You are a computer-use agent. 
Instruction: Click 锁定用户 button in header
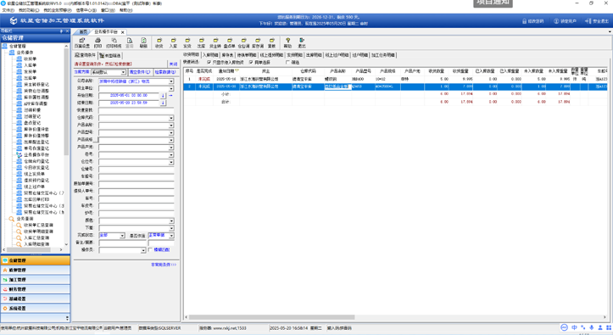pos(565,21)
